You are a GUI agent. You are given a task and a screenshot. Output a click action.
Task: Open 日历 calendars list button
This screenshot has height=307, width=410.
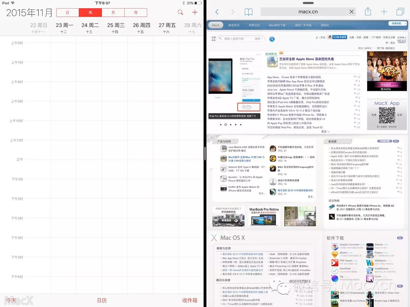coord(102,300)
